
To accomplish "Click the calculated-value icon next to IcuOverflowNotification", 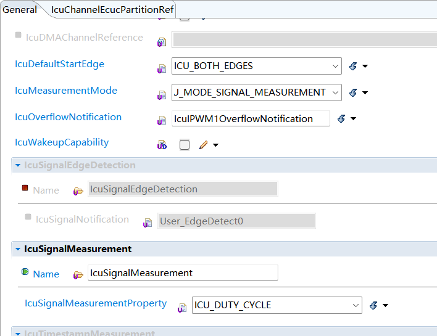I will tap(341, 118).
